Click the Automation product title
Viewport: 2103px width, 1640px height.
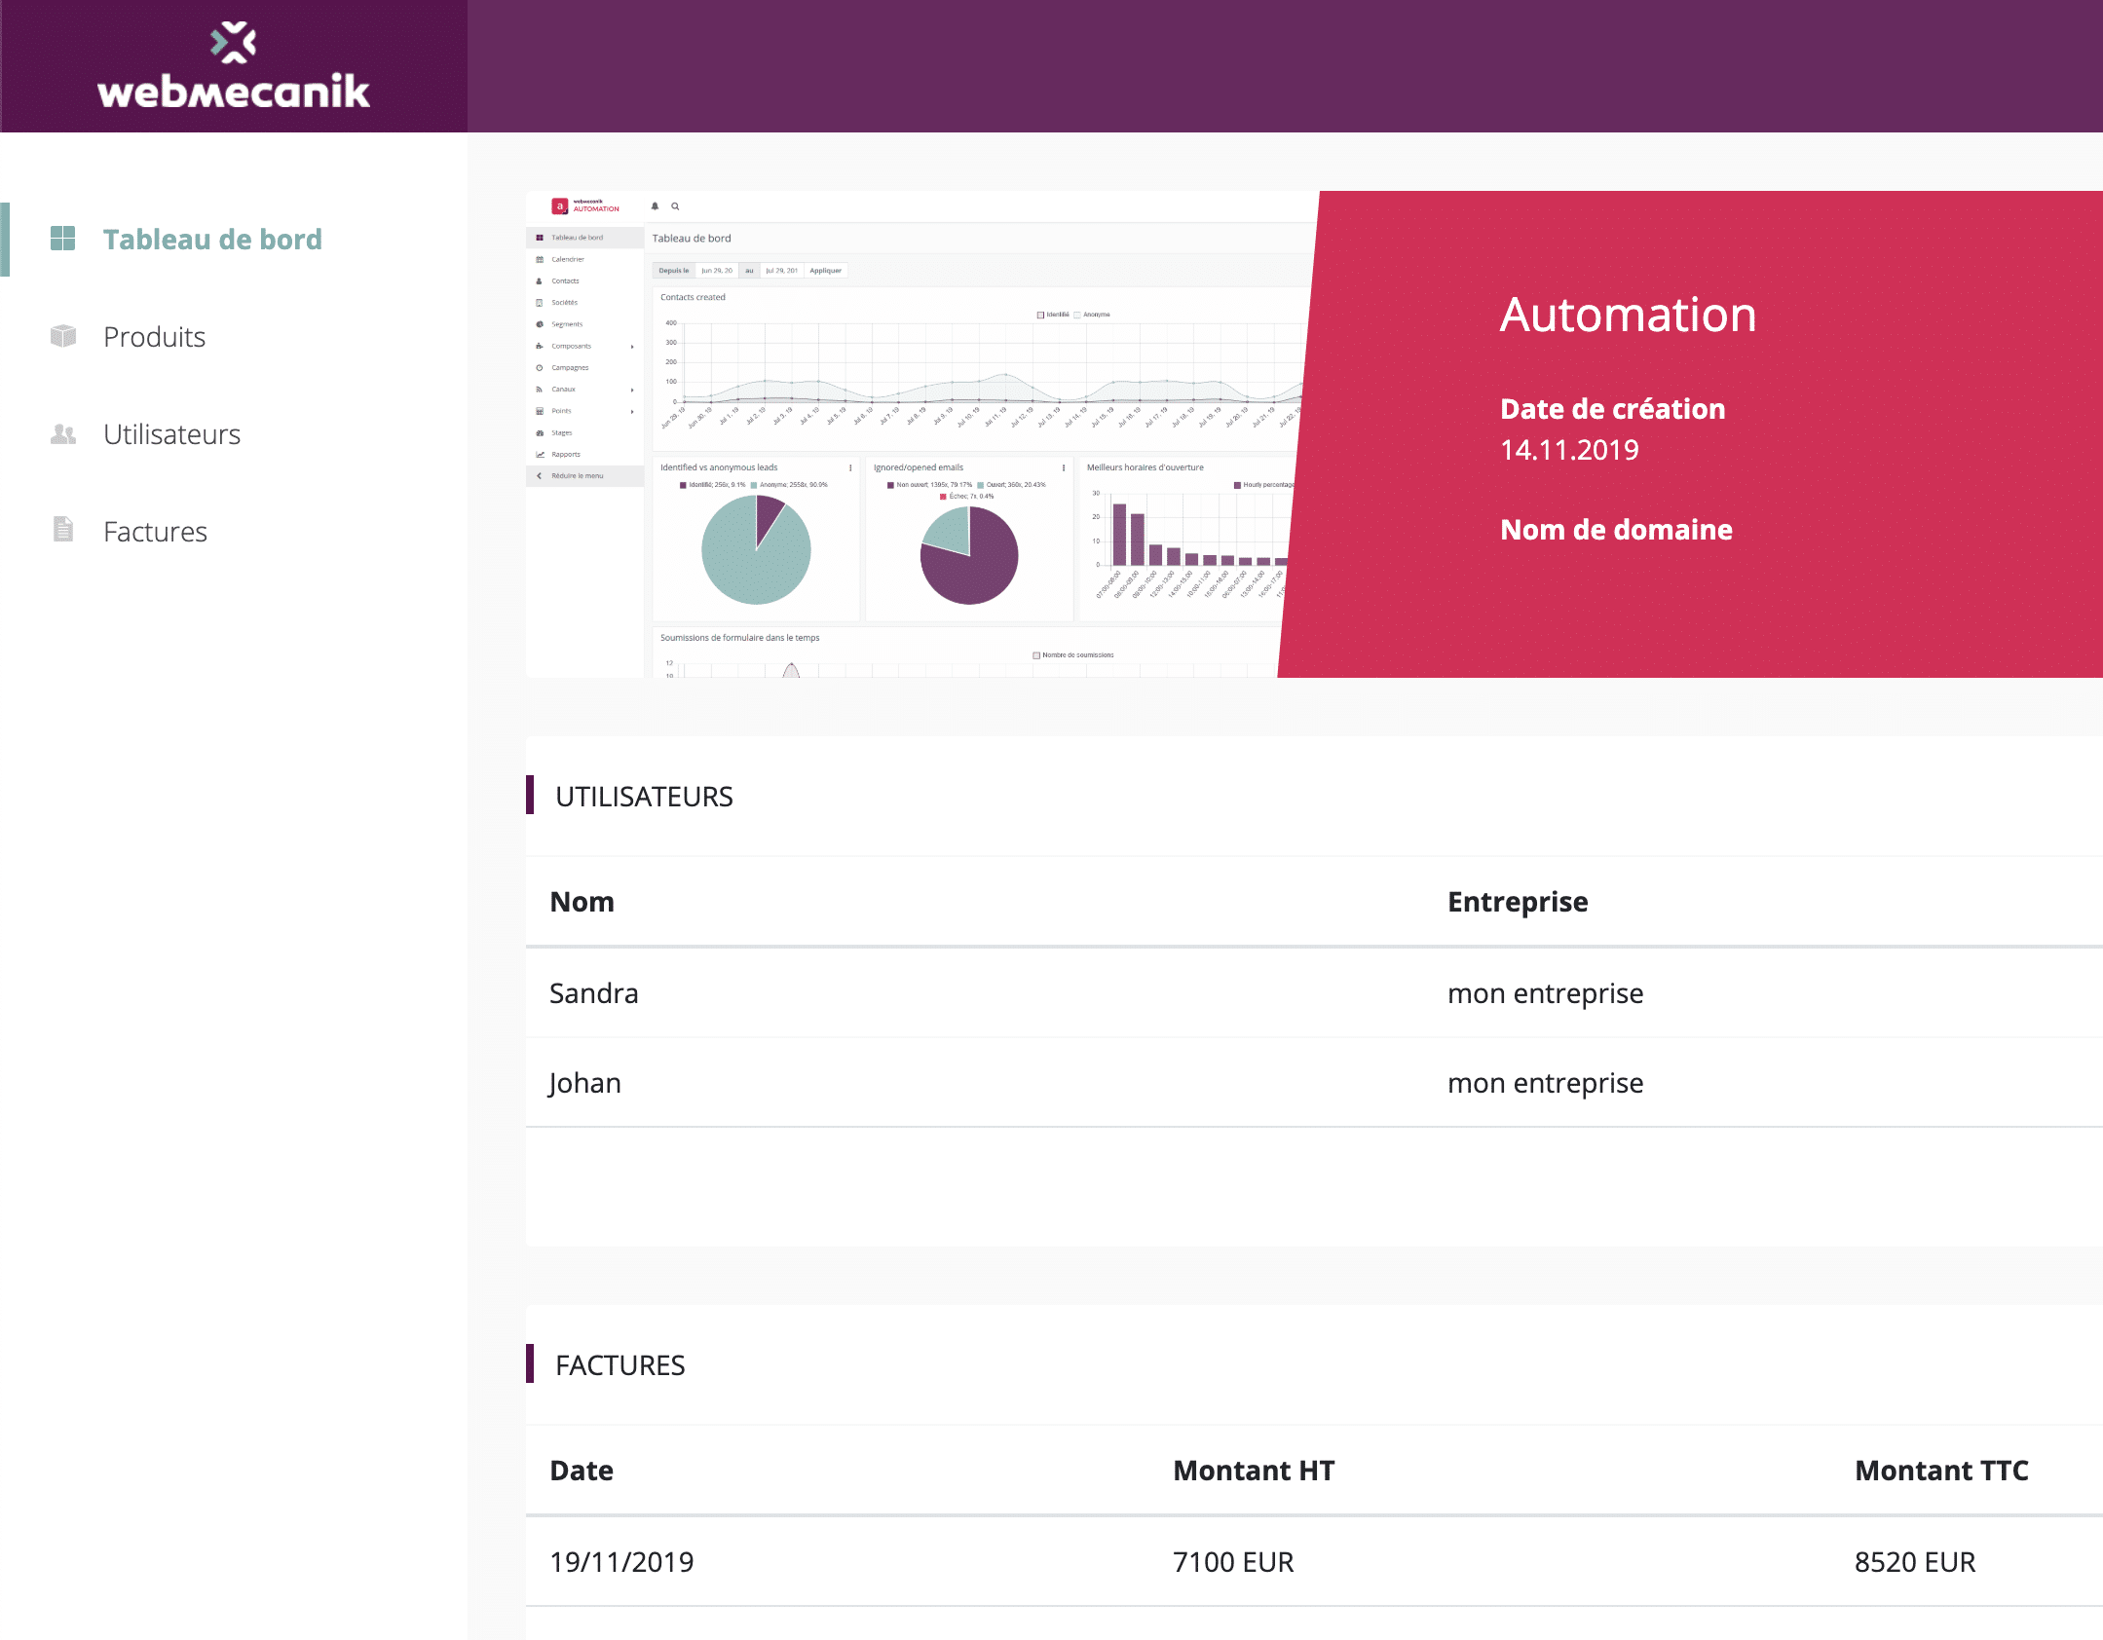(1628, 315)
